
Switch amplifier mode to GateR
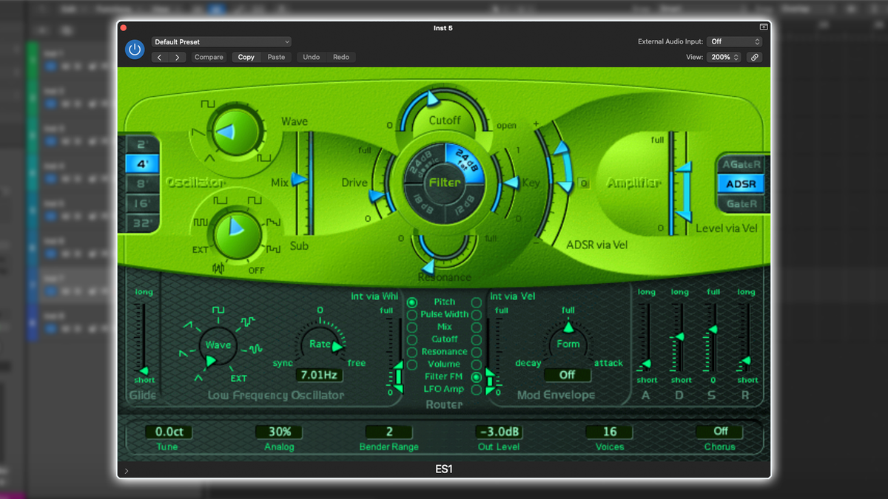pyautogui.click(x=741, y=203)
